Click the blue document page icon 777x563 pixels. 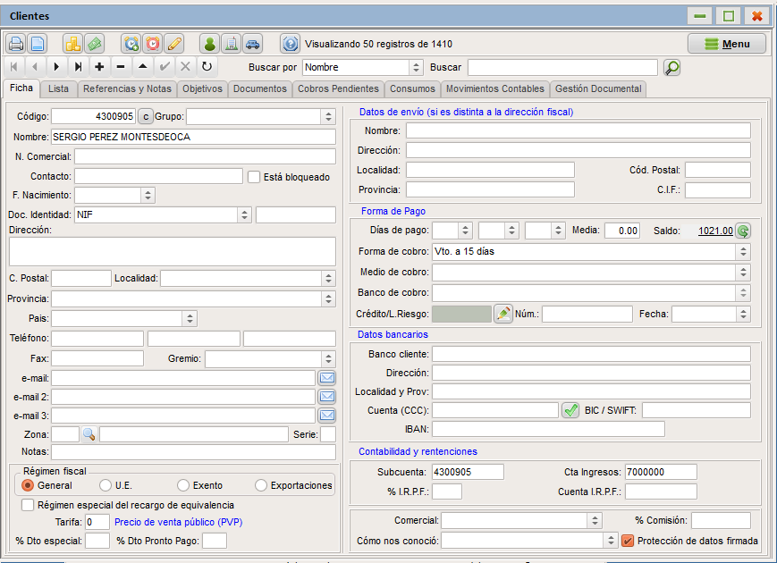coord(38,44)
